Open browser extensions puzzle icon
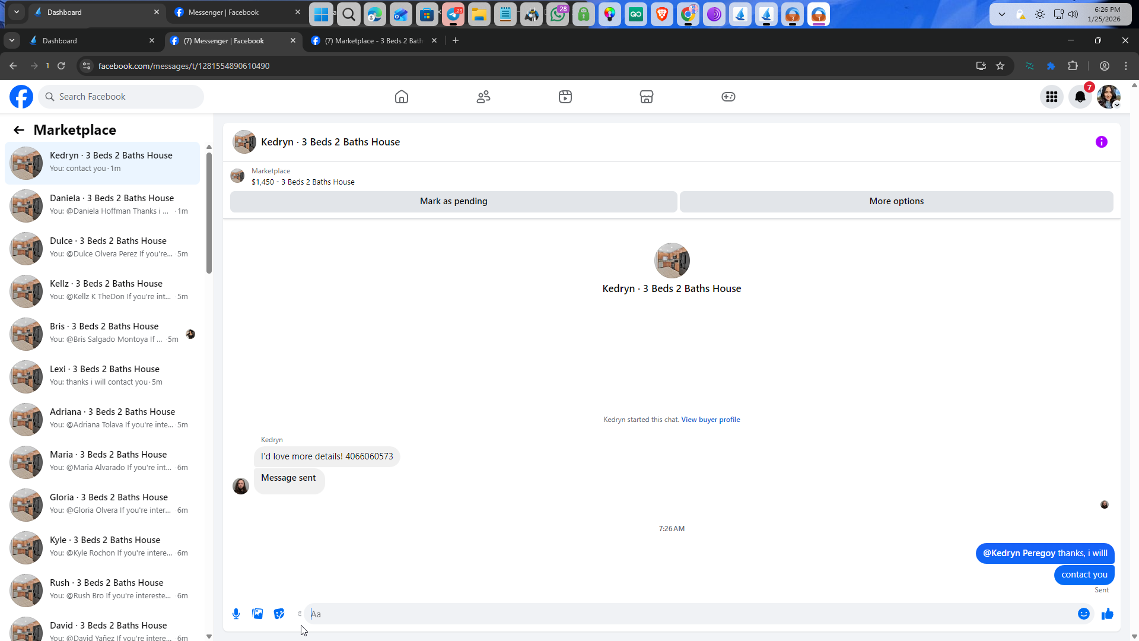1139x641 pixels. click(1073, 66)
